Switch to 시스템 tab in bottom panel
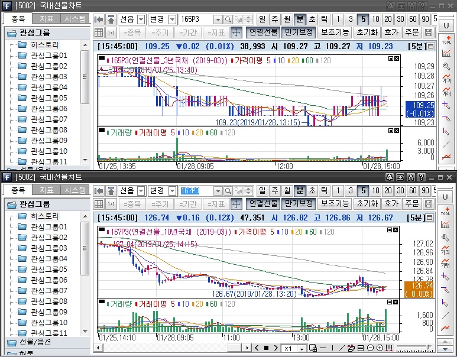 coord(74,190)
